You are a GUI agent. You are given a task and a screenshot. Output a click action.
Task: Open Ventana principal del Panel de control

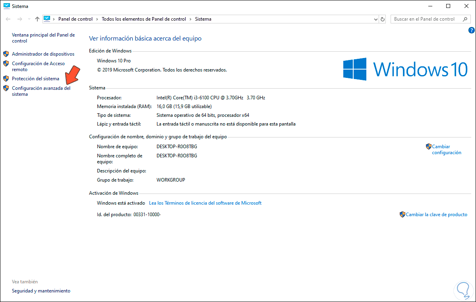[x=43, y=38]
